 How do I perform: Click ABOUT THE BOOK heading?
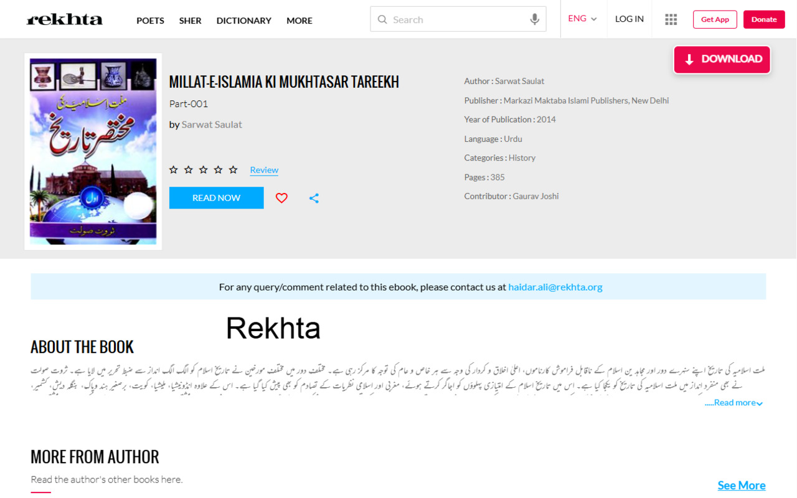click(x=82, y=347)
